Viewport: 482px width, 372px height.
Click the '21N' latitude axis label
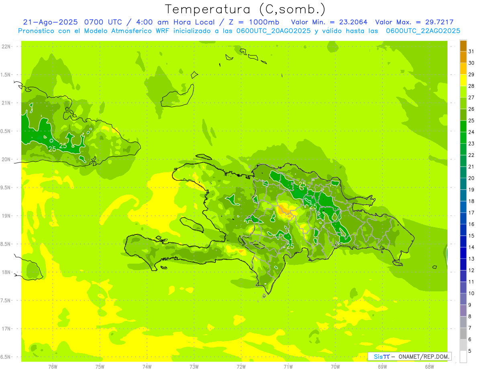tap(6, 103)
